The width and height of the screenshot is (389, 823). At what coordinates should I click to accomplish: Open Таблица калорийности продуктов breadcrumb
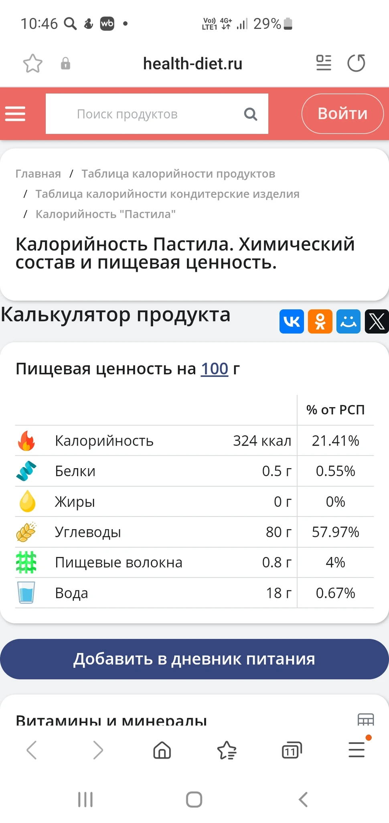(178, 174)
